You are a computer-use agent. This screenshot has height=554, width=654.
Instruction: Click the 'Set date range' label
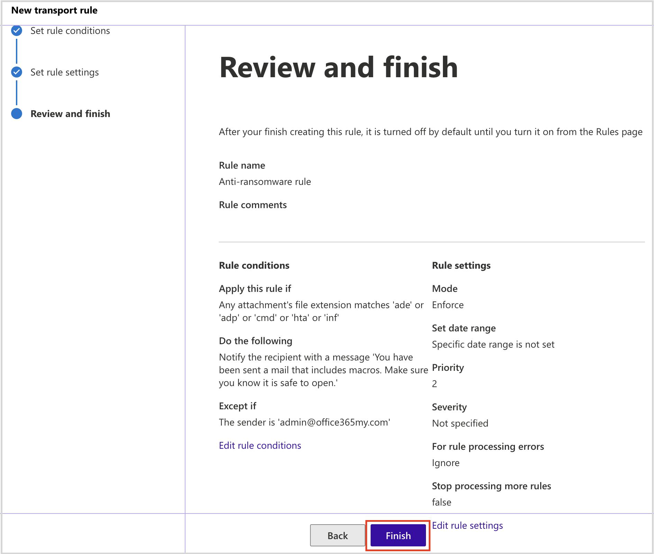click(x=464, y=328)
